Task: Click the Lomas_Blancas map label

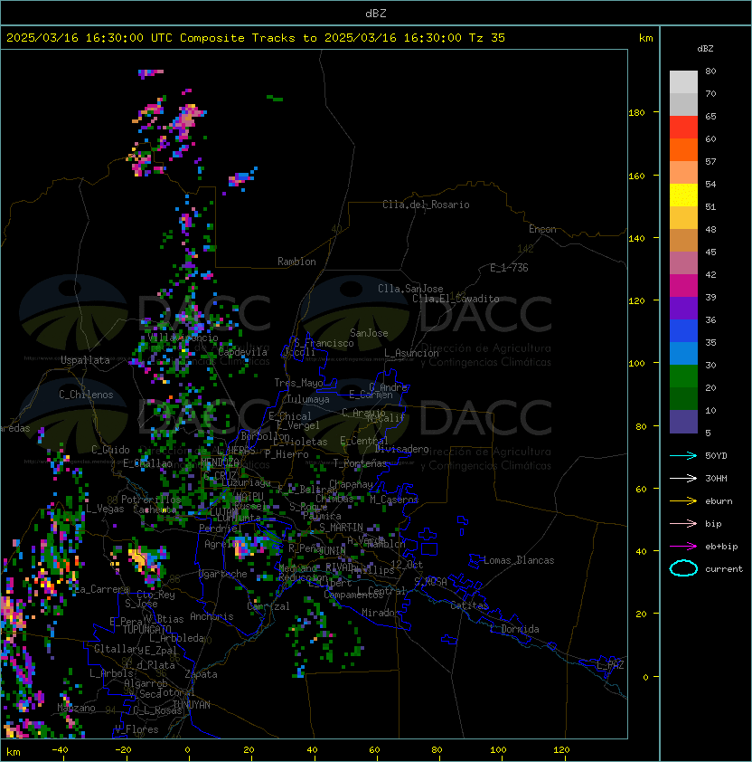Action: pos(519,560)
